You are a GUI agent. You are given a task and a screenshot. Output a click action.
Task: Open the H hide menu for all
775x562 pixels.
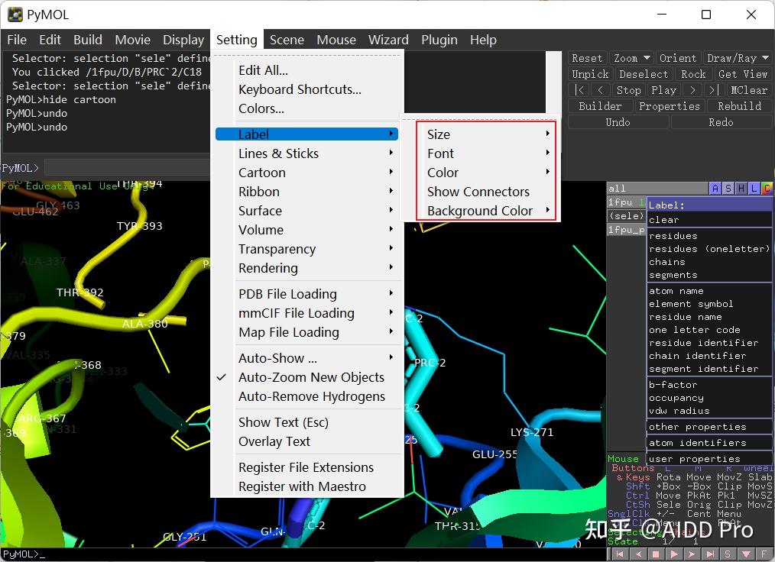click(x=741, y=189)
